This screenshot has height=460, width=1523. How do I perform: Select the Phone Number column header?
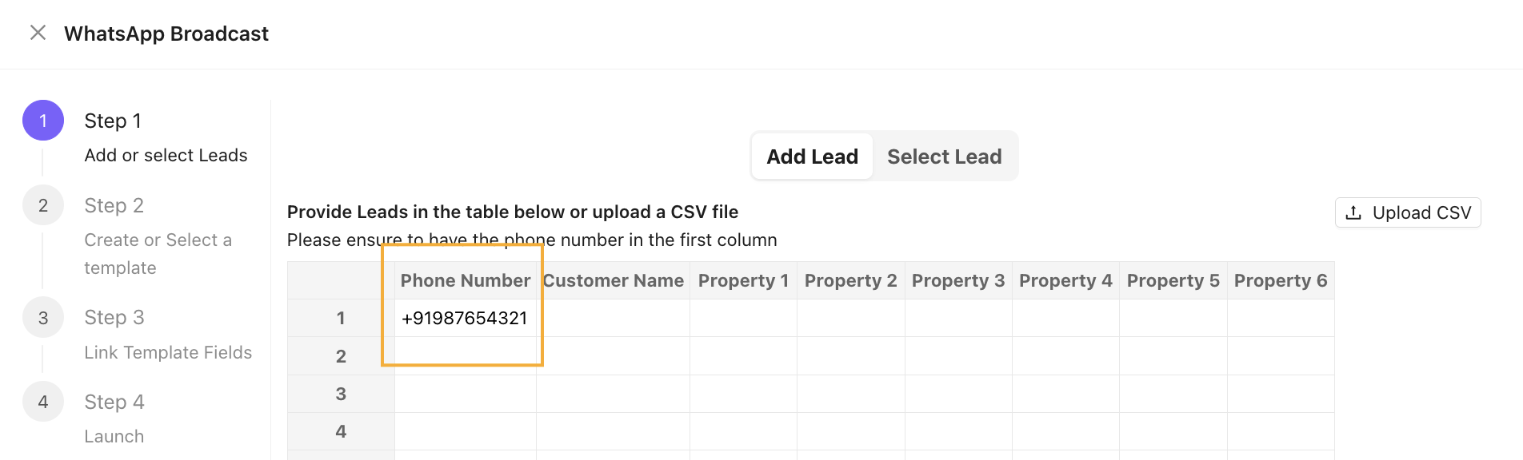[x=466, y=280]
